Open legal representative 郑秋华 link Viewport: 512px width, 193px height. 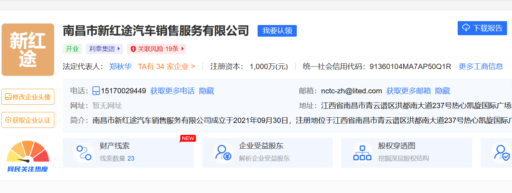[120, 67]
